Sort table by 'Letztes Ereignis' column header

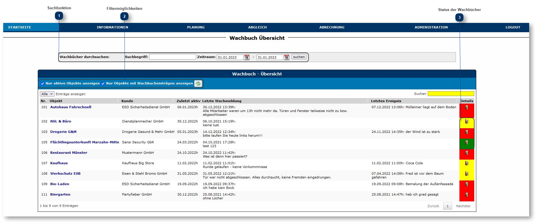(x=386, y=101)
